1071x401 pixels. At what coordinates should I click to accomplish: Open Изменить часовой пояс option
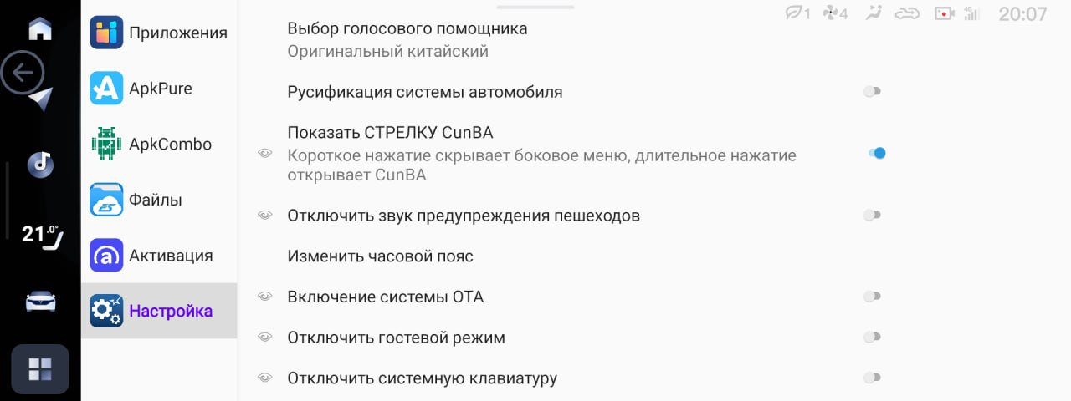pos(380,256)
